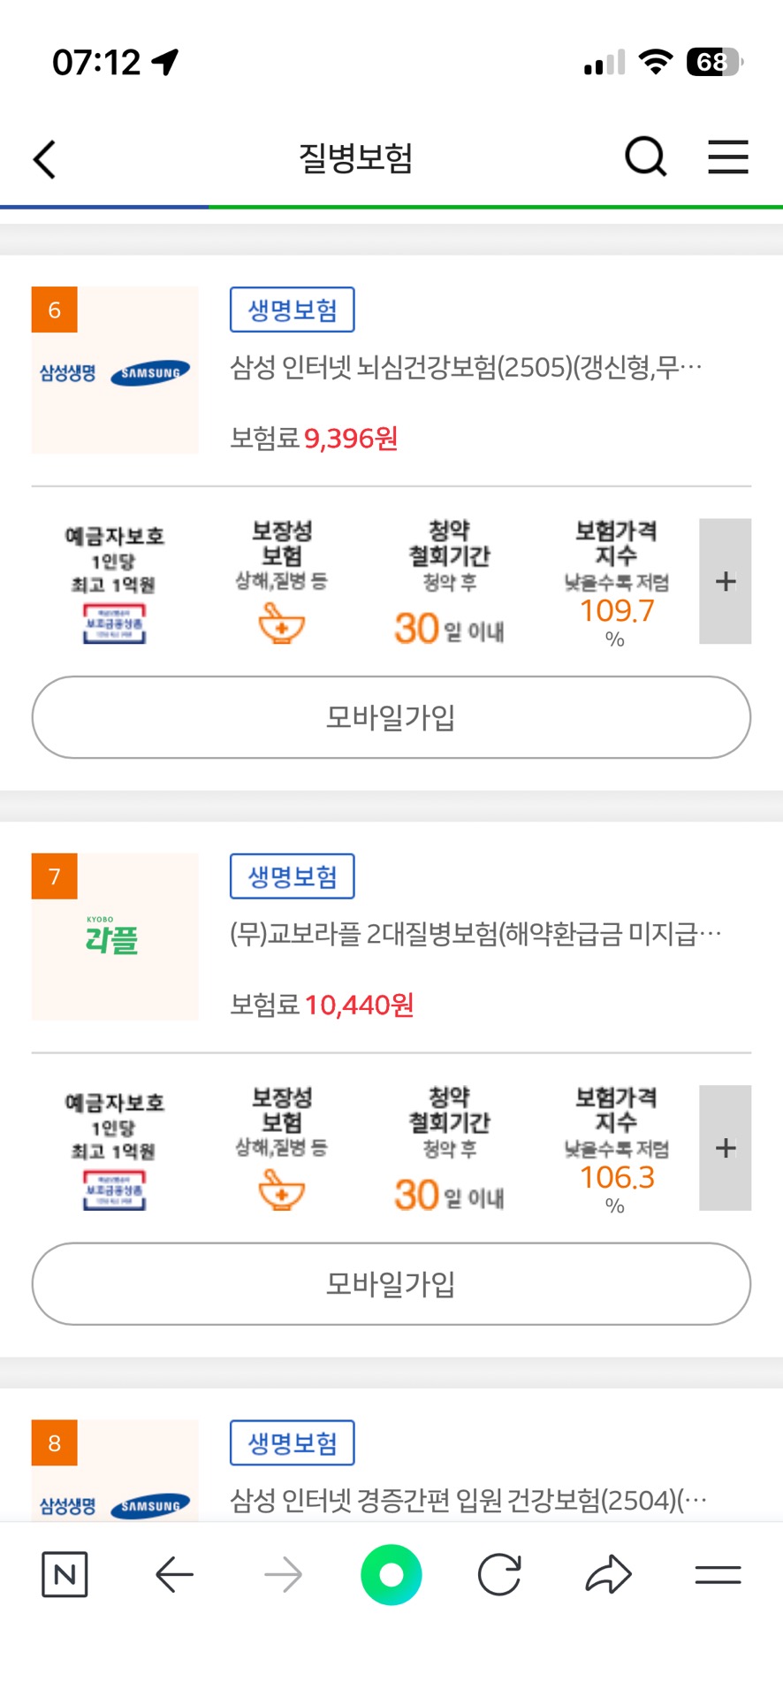Viewport: 783px width, 1698px height.
Task: Open search with the magnifier icon
Action: click(x=645, y=157)
